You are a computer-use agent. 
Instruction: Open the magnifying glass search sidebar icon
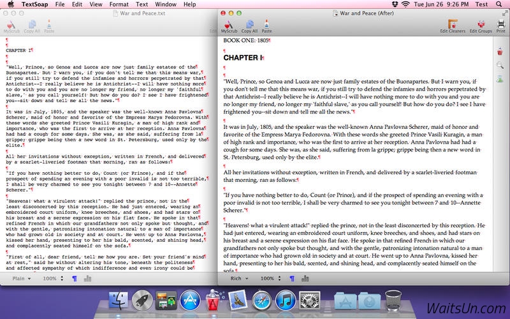[x=500, y=65]
